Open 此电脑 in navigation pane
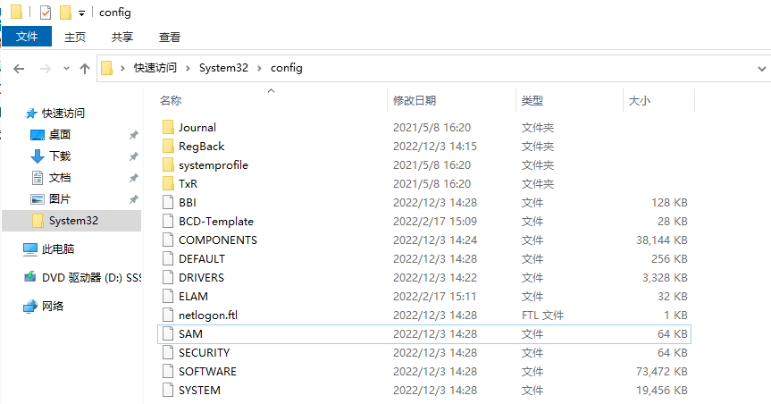 (58, 249)
